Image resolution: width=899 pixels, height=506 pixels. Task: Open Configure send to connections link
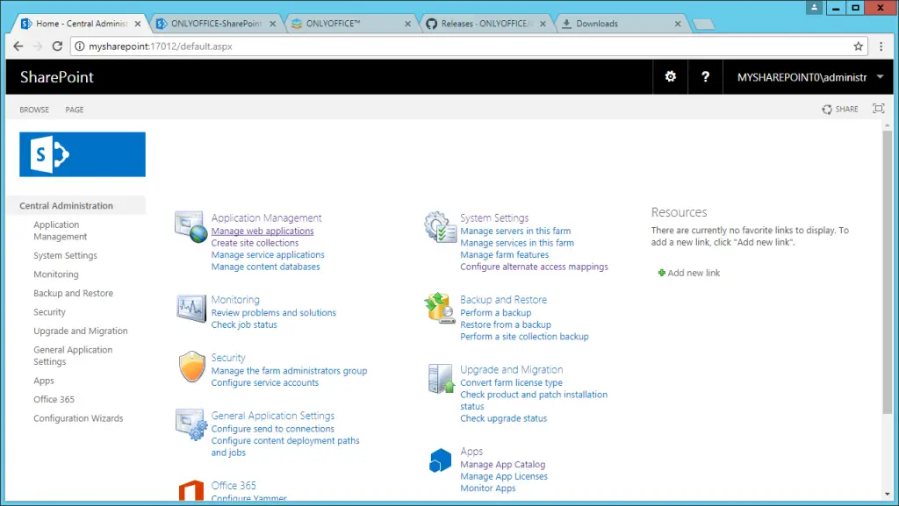272,429
